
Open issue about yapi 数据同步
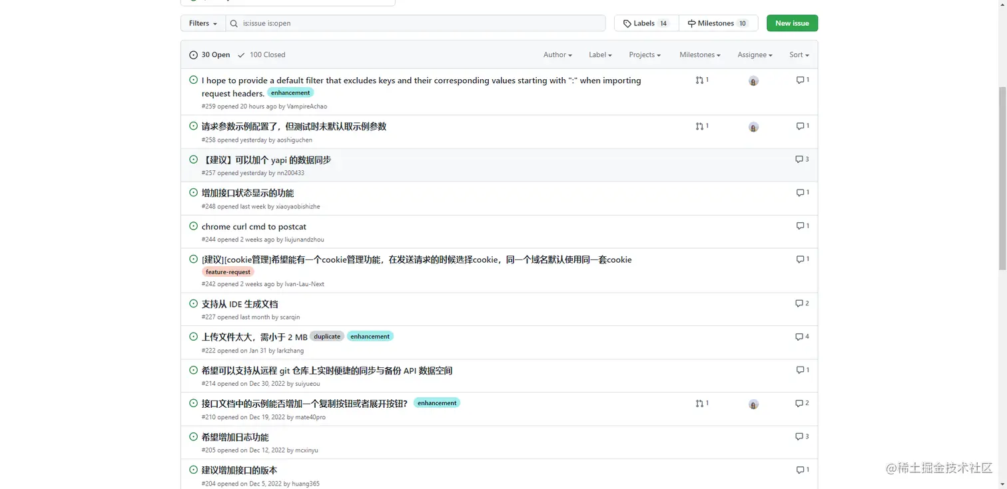(x=266, y=160)
